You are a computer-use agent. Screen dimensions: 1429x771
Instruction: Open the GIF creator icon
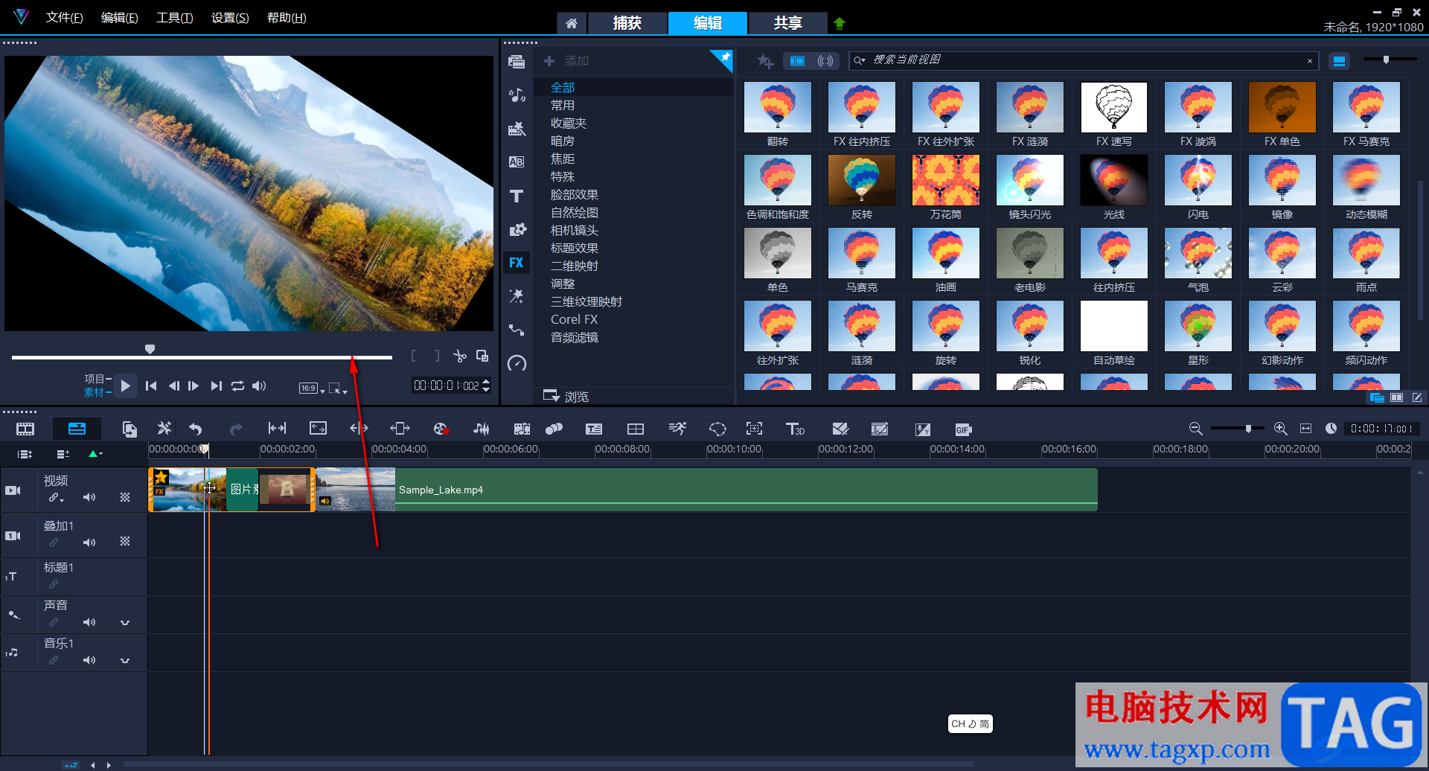pyautogui.click(x=963, y=429)
